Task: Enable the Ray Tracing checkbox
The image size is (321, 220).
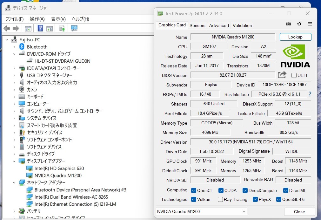Action: click(220, 199)
